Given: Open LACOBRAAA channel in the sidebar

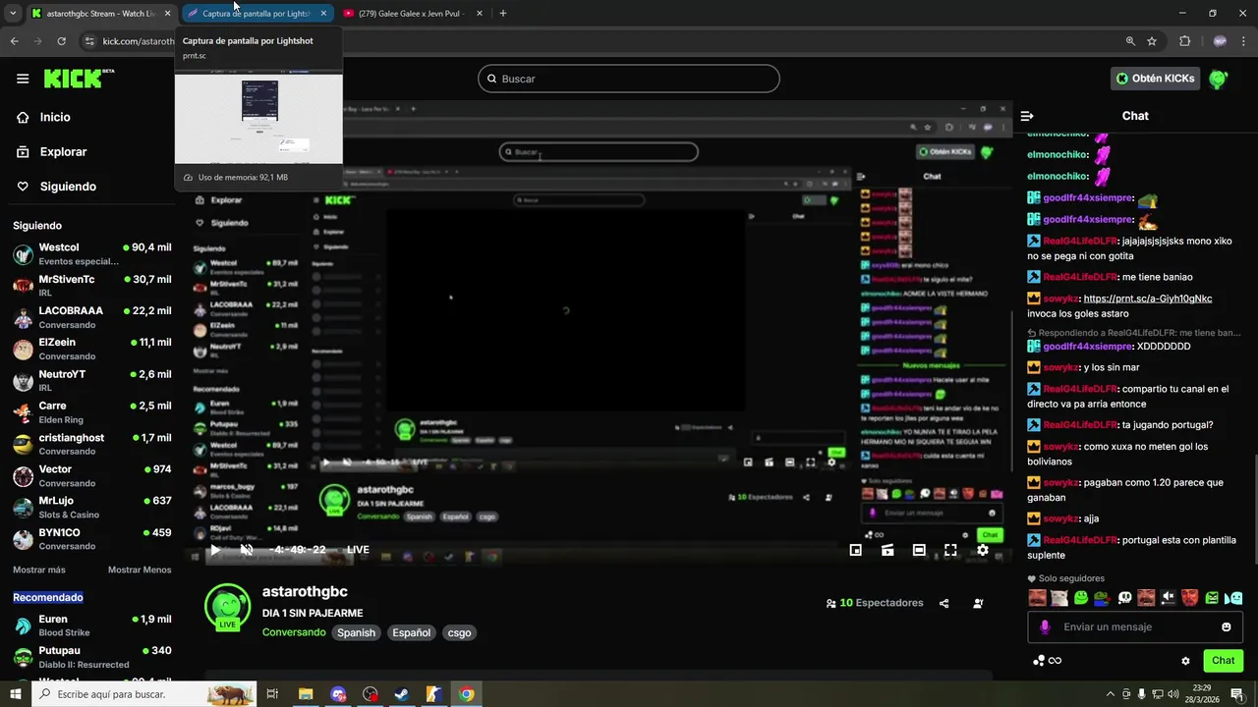Looking at the screenshot, I should tap(91, 317).
